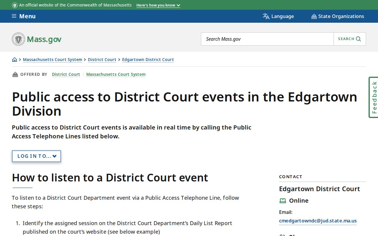Expand the LOG IN TO... dropdown
Screen dimensions: 378x236
36,156
